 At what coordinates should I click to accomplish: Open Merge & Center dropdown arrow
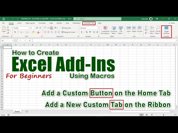point(77,32)
